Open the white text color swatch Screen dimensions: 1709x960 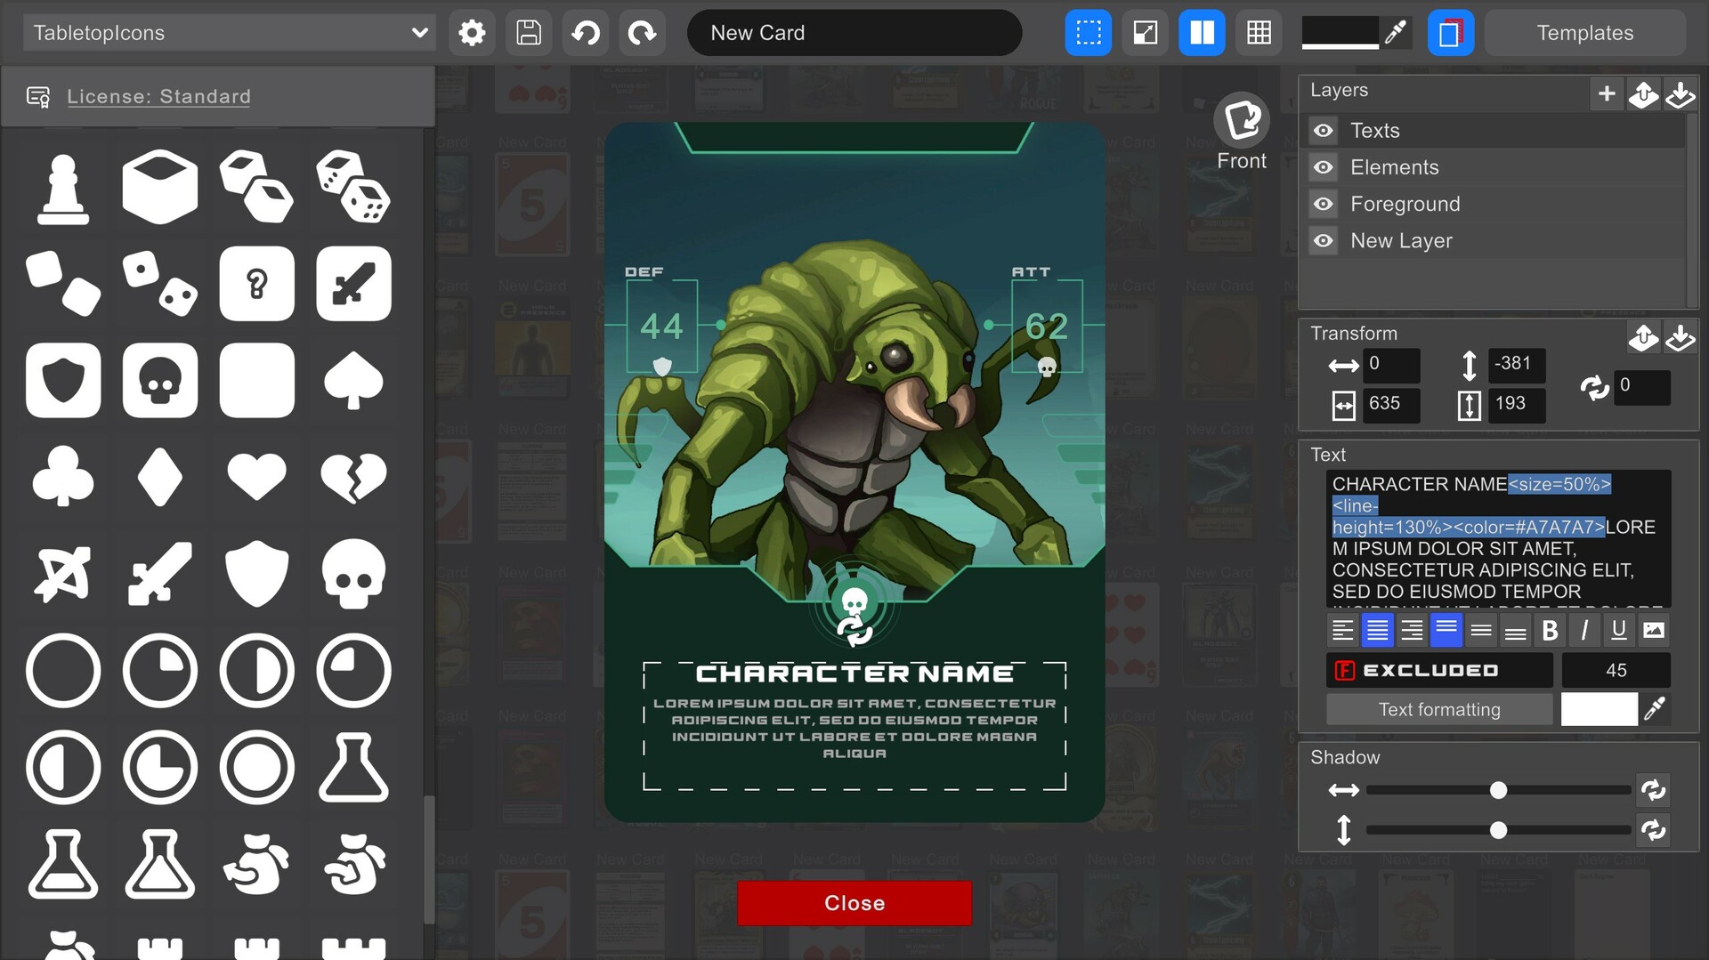point(1599,709)
